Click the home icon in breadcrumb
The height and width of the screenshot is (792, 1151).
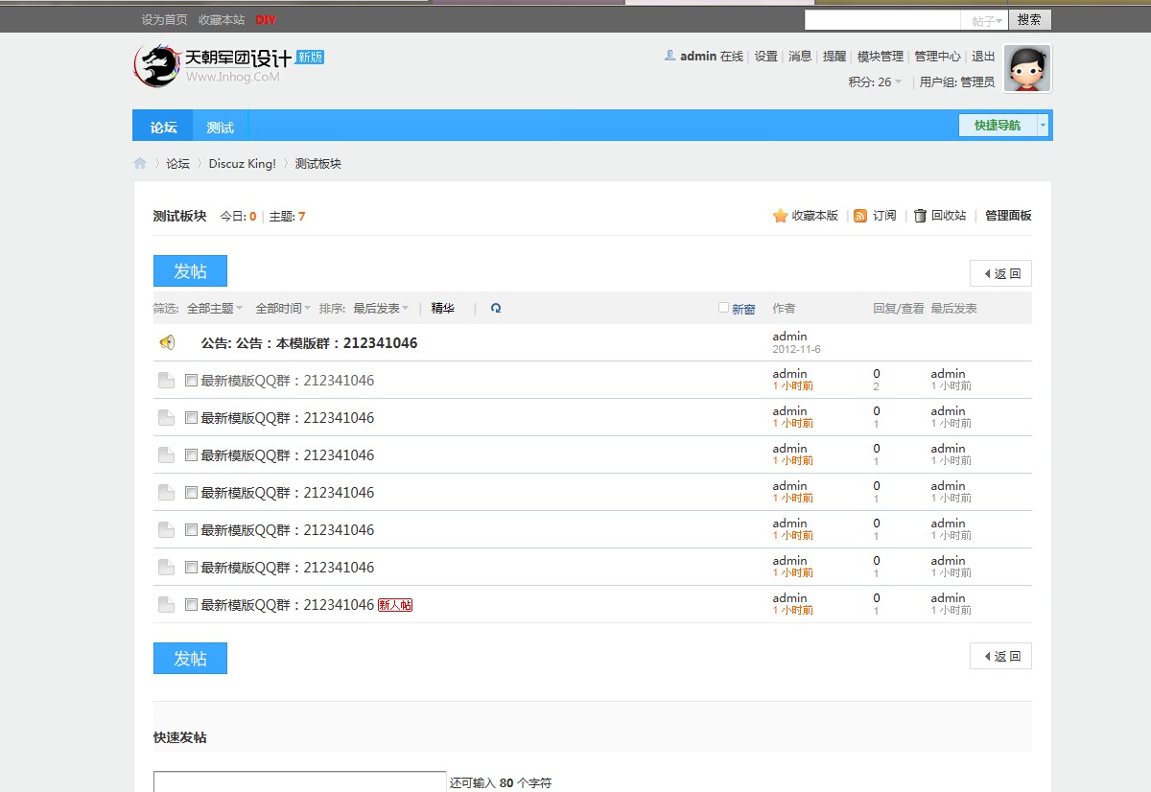click(140, 164)
